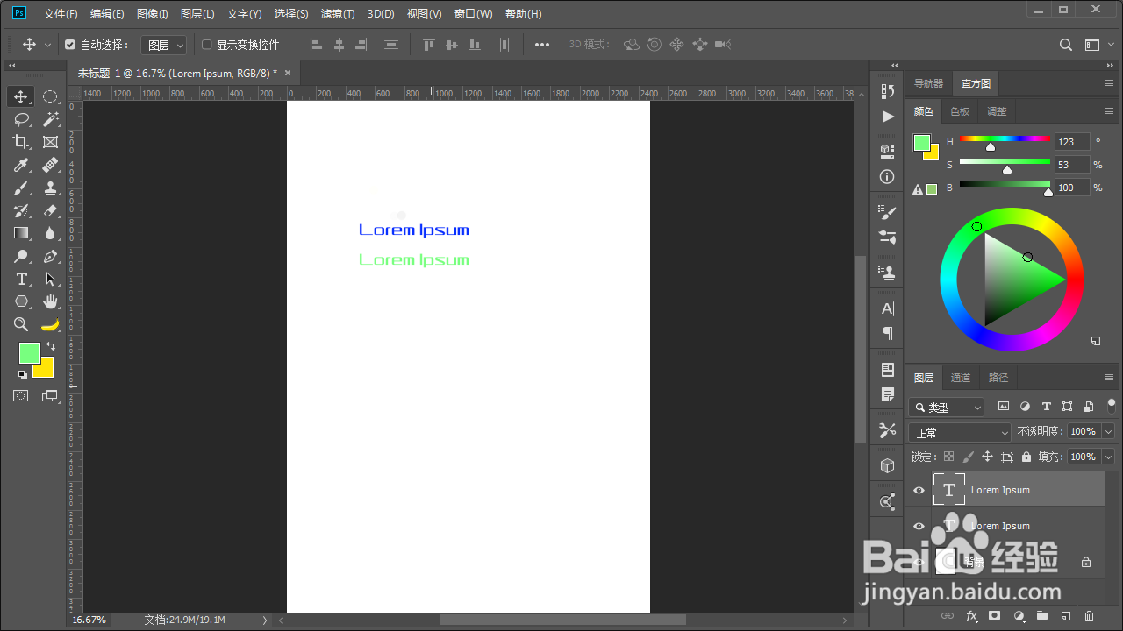Image resolution: width=1123 pixels, height=631 pixels.
Task: Toggle lock transparent pixels
Action: pos(948,457)
